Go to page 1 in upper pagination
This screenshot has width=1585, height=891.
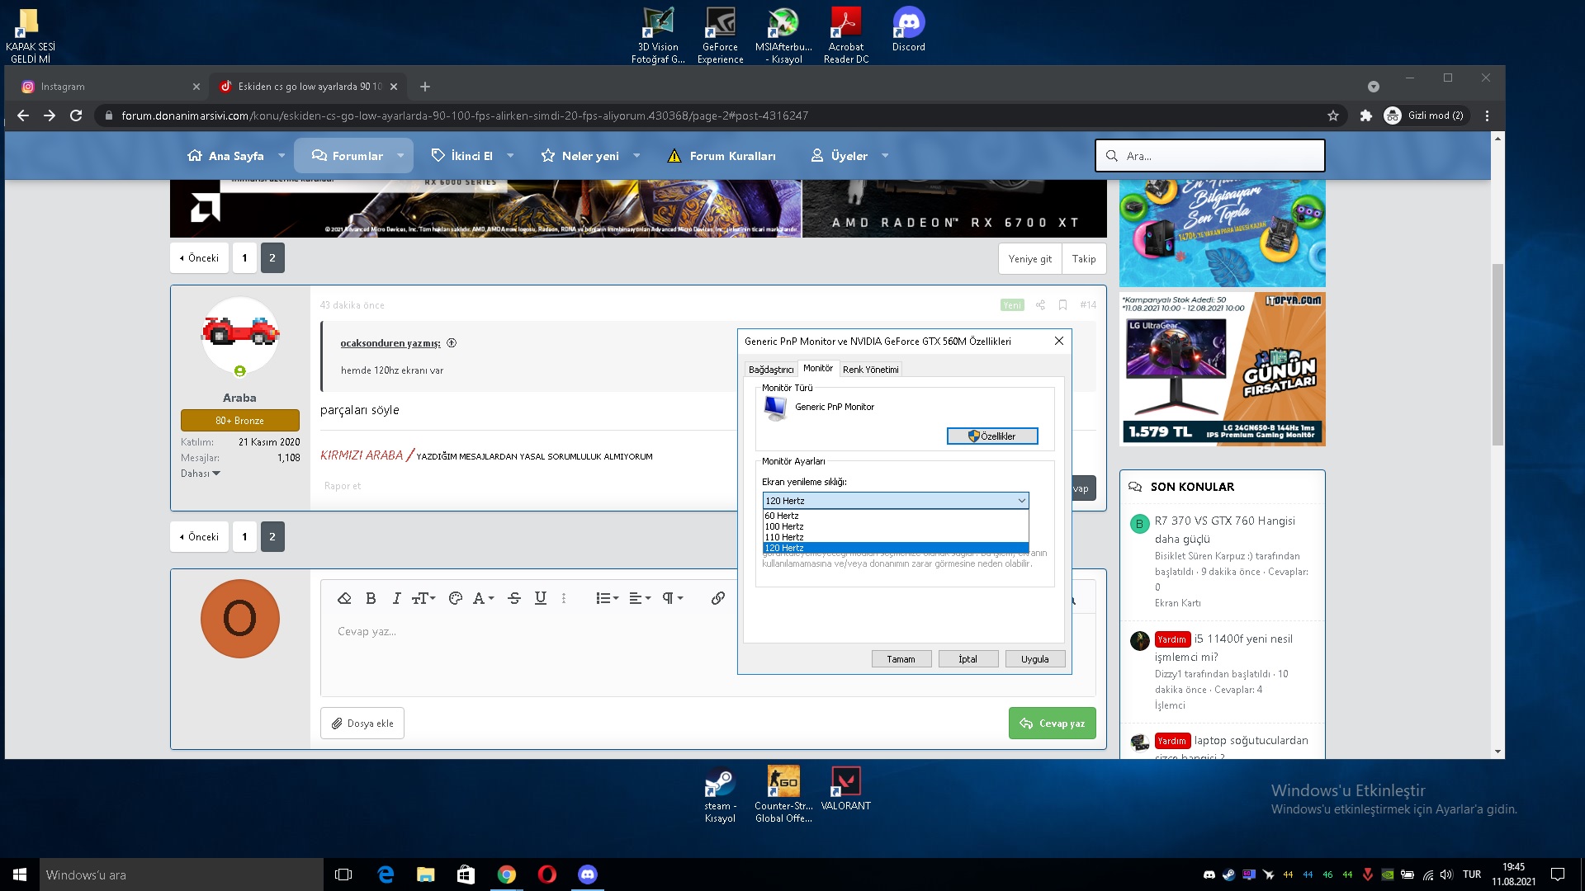(x=244, y=258)
